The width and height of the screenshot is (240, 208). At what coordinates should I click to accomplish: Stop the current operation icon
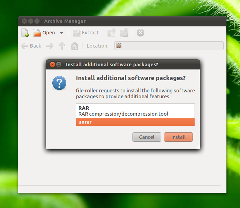(x=140, y=33)
